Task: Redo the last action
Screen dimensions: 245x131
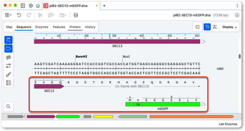Action: click(x=29, y=15)
